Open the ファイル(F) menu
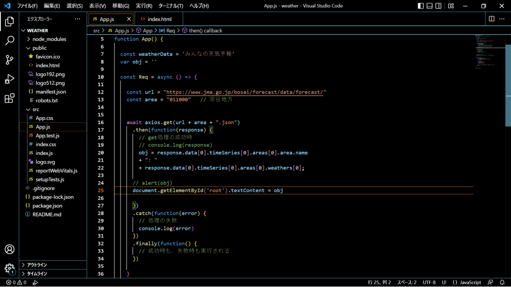511x287 pixels. click(27, 6)
